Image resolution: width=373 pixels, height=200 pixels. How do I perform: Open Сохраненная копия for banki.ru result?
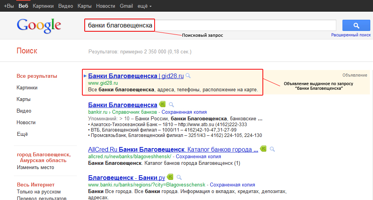tap(232, 185)
